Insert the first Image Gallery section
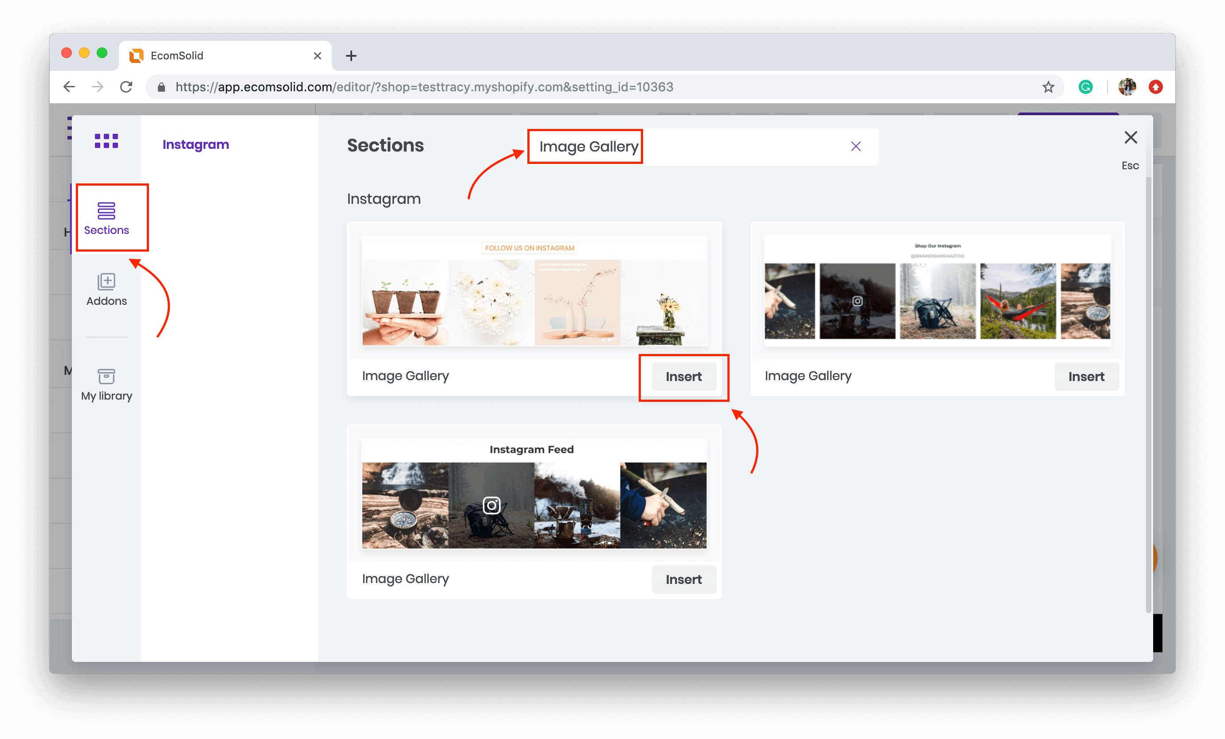 683,376
